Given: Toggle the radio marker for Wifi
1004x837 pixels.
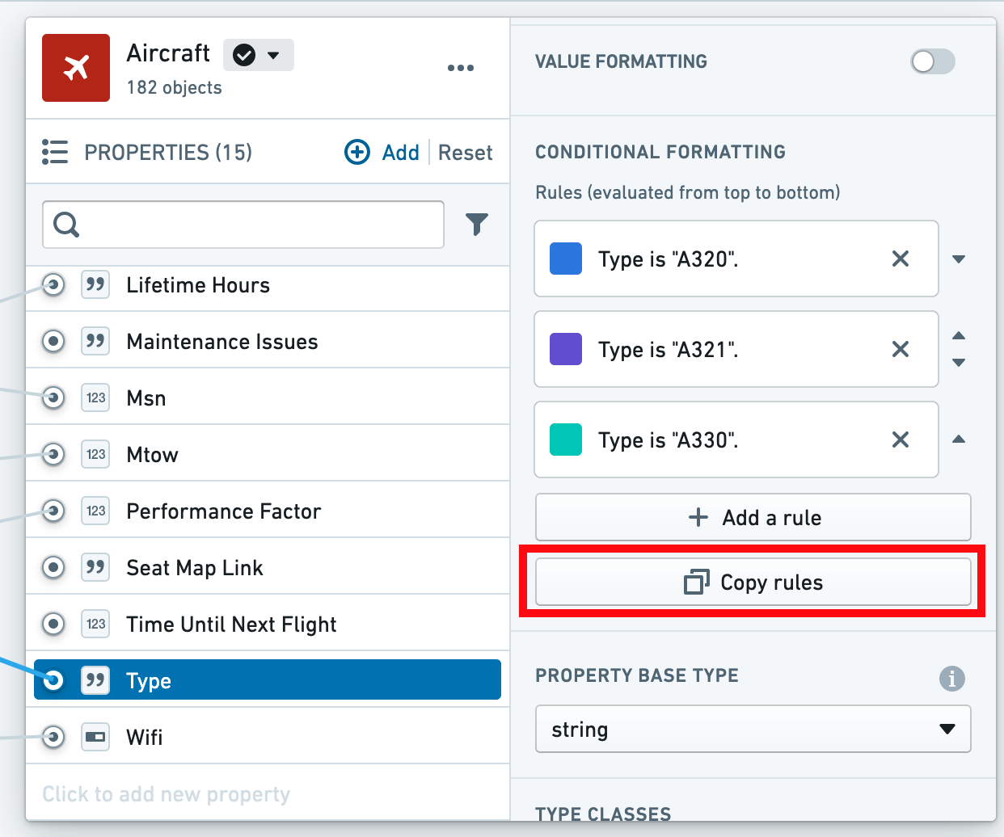Looking at the screenshot, I should coord(53,737).
